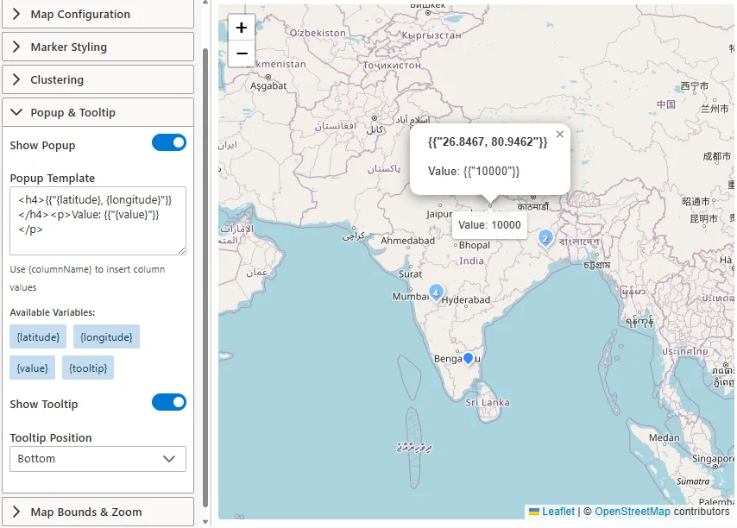Edit the Popup Template text area
Screen dimensions: 737x528
point(98,221)
